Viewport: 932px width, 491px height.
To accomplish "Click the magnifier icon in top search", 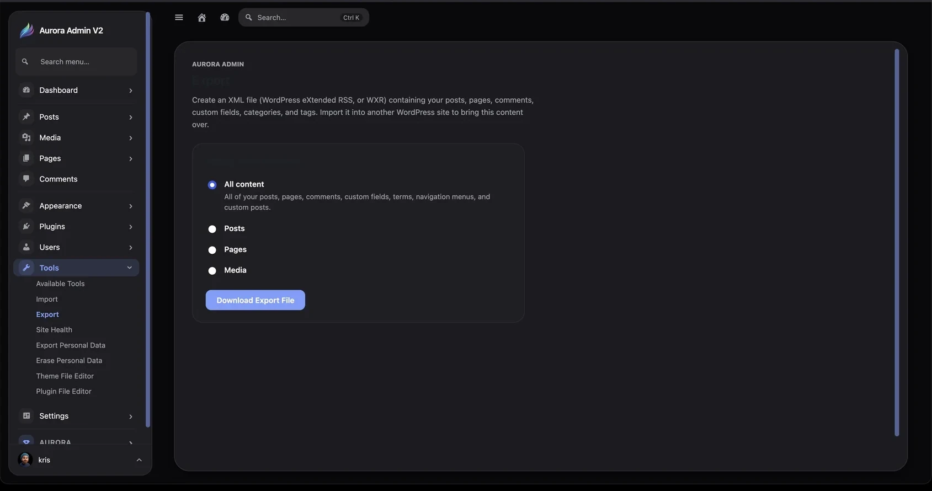I will [x=249, y=18].
